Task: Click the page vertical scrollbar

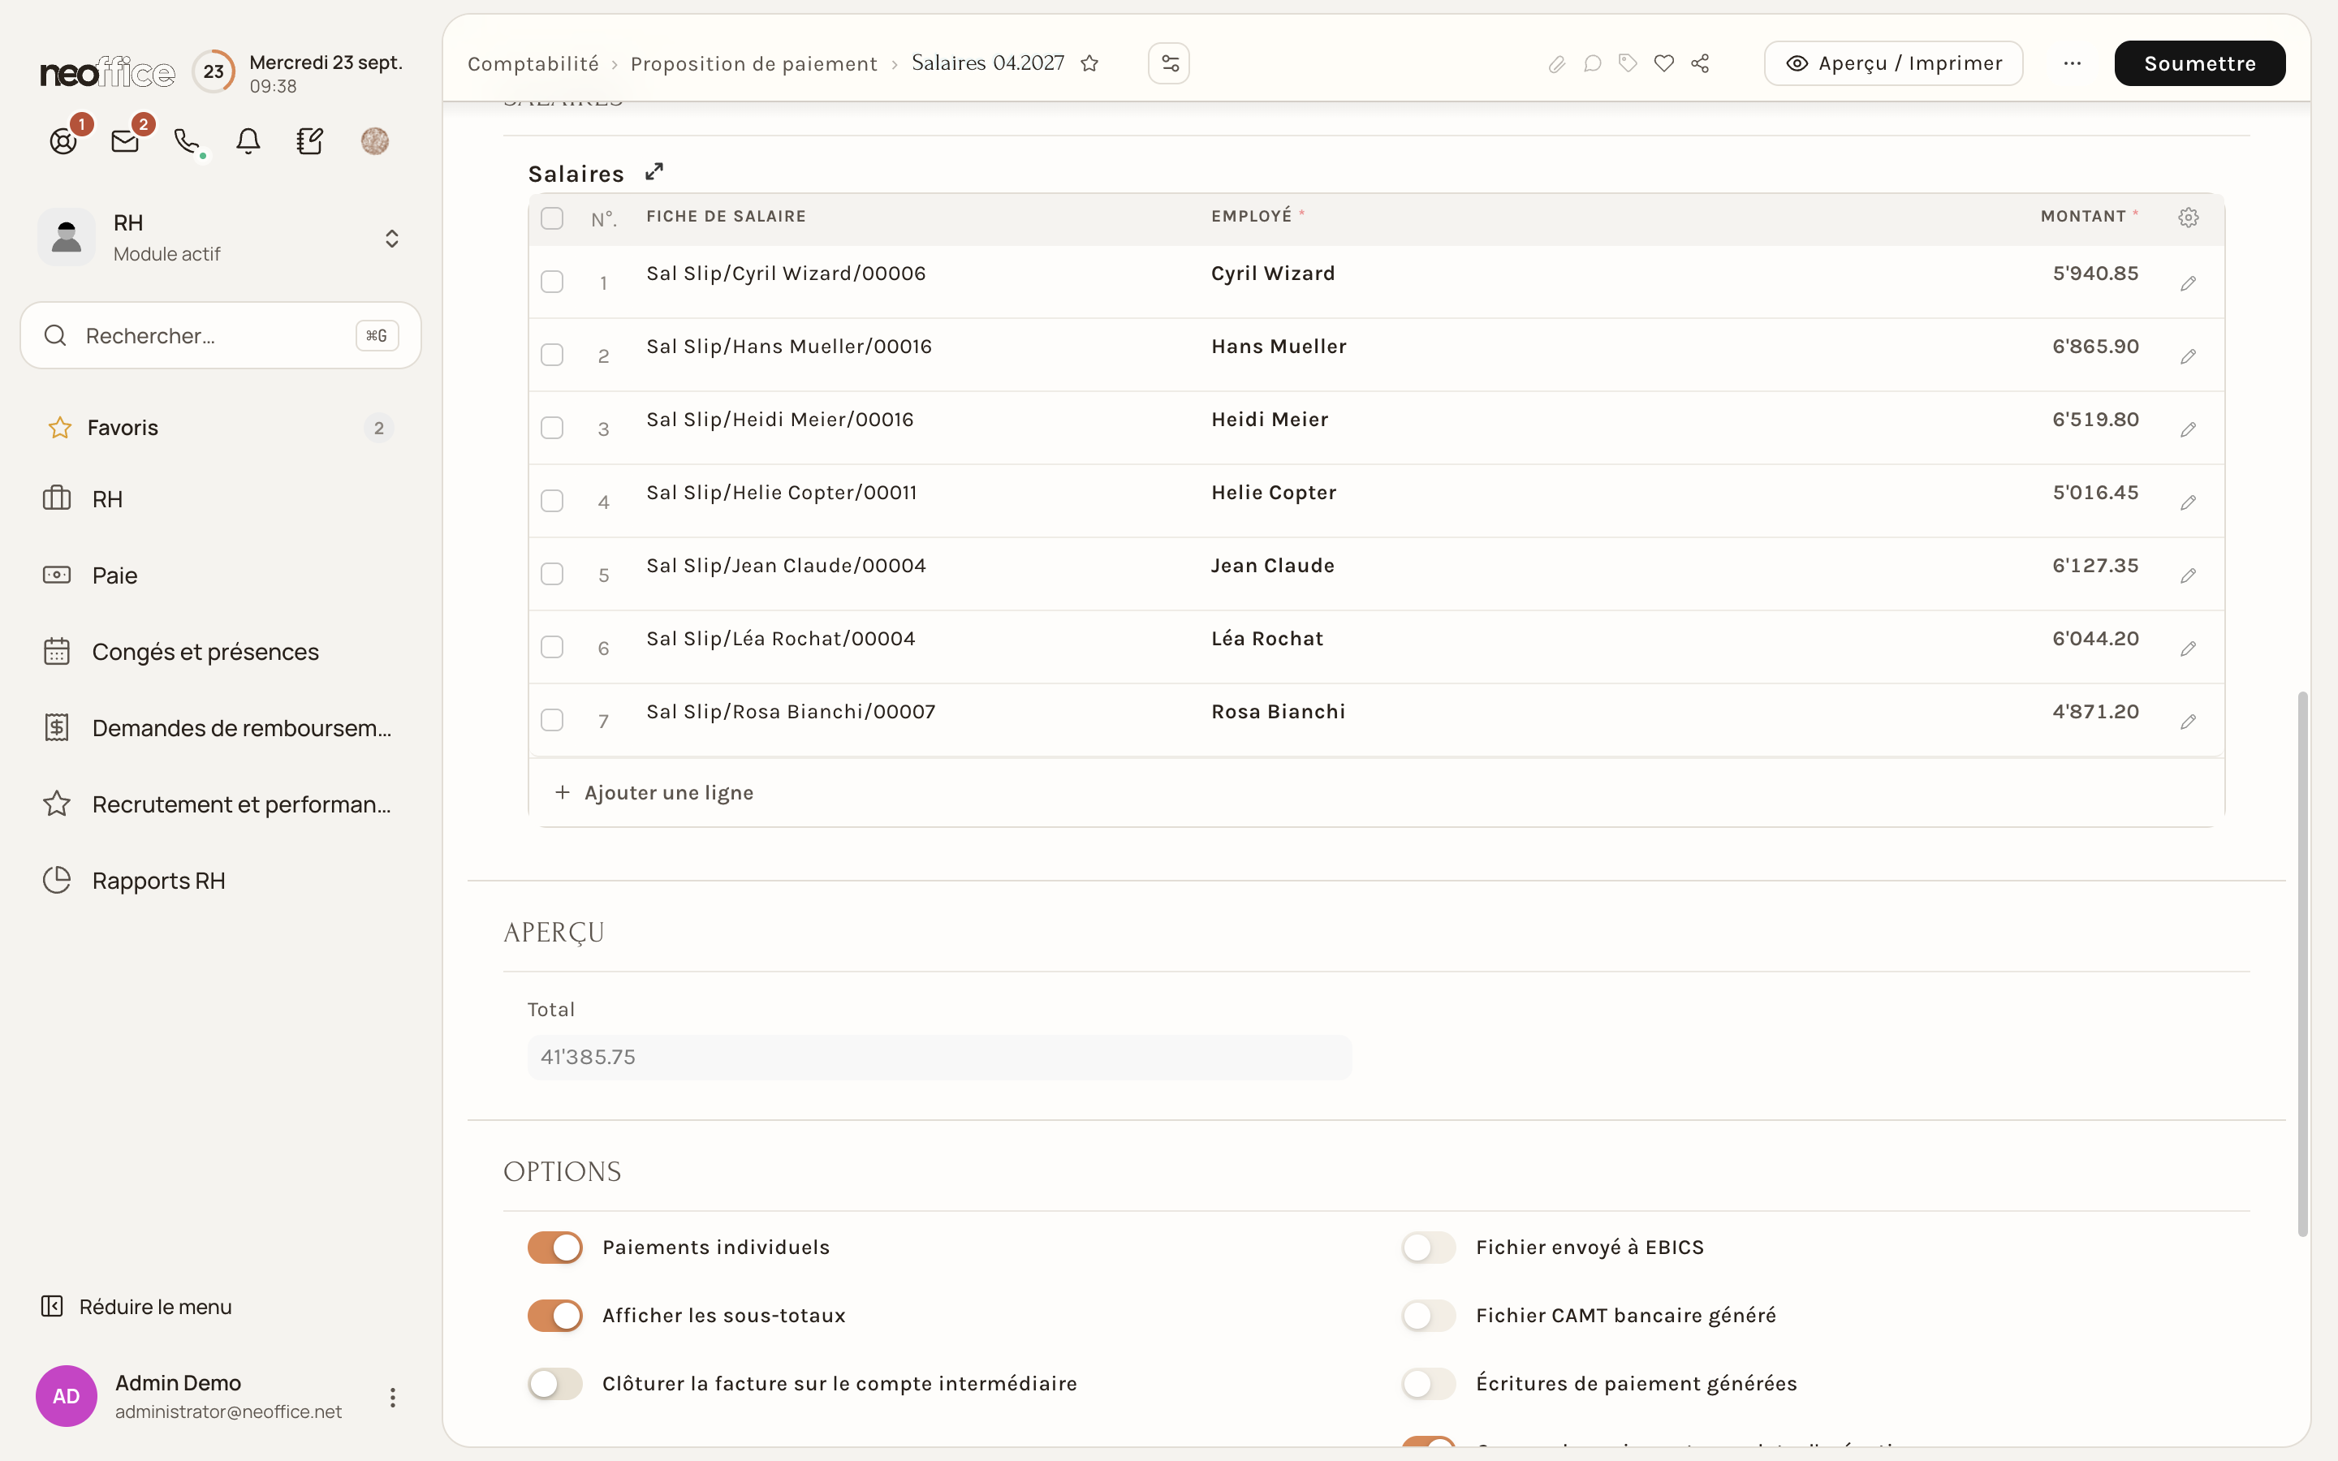Action: 2303,964
